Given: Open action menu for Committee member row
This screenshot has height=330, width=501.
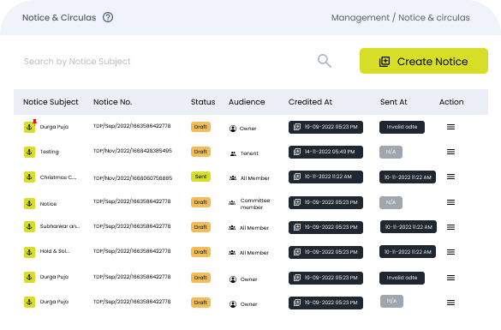Looking at the screenshot, I should pos(450,202).
